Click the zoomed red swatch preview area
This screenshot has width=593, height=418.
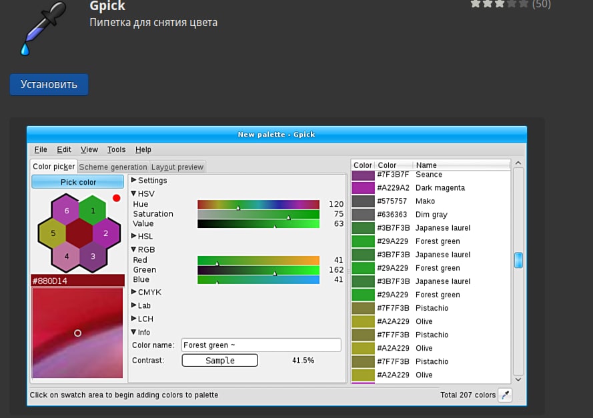pos(77,333)
